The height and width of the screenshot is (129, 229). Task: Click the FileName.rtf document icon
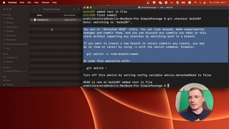(35, 20)
